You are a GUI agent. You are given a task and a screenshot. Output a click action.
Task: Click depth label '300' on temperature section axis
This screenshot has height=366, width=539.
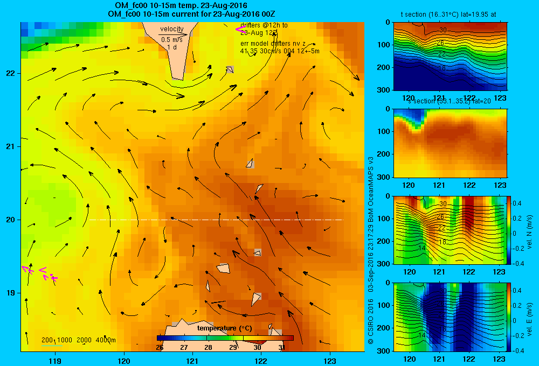coord(383,89)
